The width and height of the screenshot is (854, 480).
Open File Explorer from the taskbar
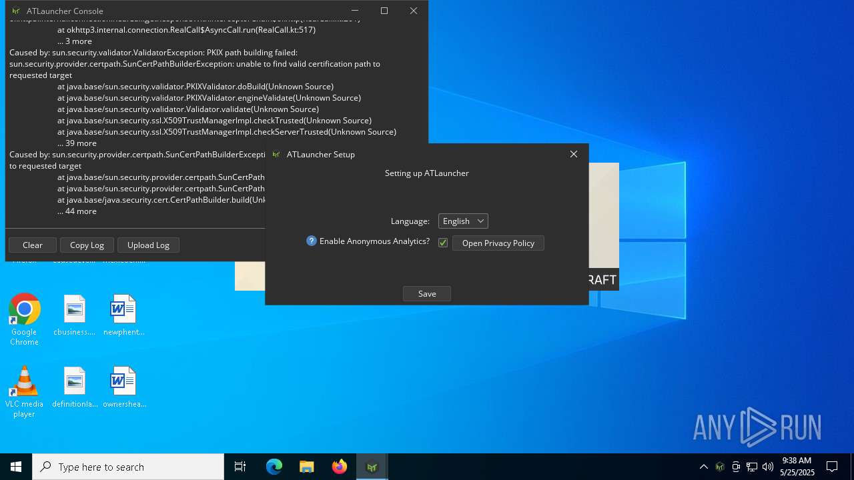307,467
